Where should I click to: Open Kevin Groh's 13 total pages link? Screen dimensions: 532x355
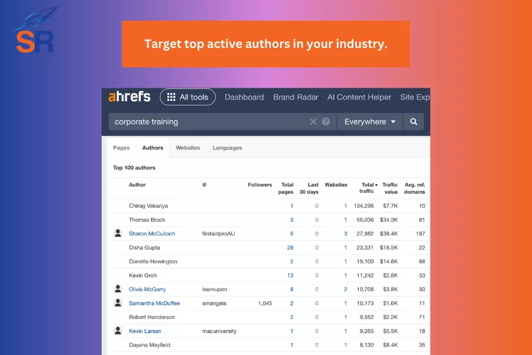pyautogui.click(x=290, y=276)
